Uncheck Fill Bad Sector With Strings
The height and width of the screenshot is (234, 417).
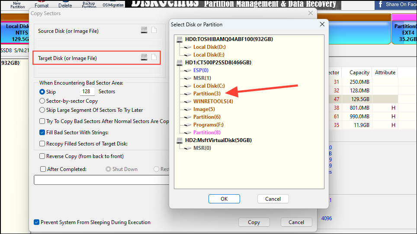tap(42, 133)
